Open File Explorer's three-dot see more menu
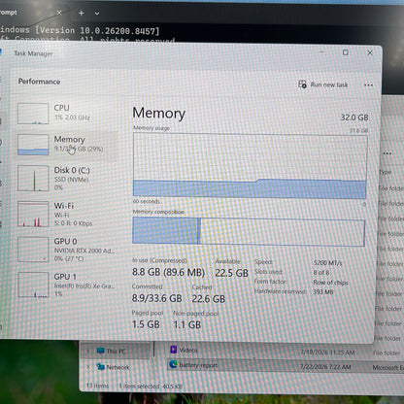This screenshot has height=404, width=404. pos(387,153)
